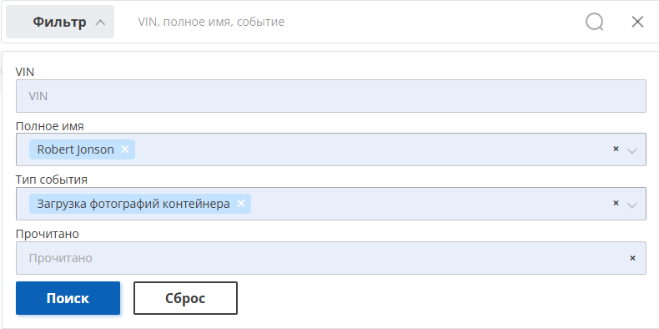Image resolution: width=659 pixels, height=329 pixels.
Task: Click the Тип события field label
Action: pyautogui.click(x=51, y=180)
